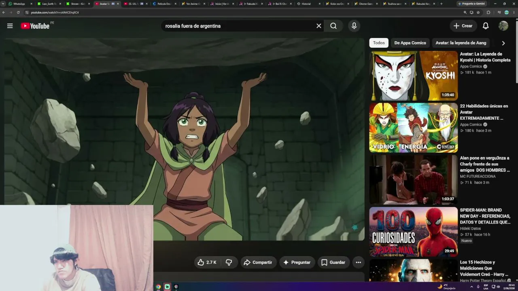Switch to the Película Dos tab
The height and width of the screenshot is (291, 518).
pos(164,4)
